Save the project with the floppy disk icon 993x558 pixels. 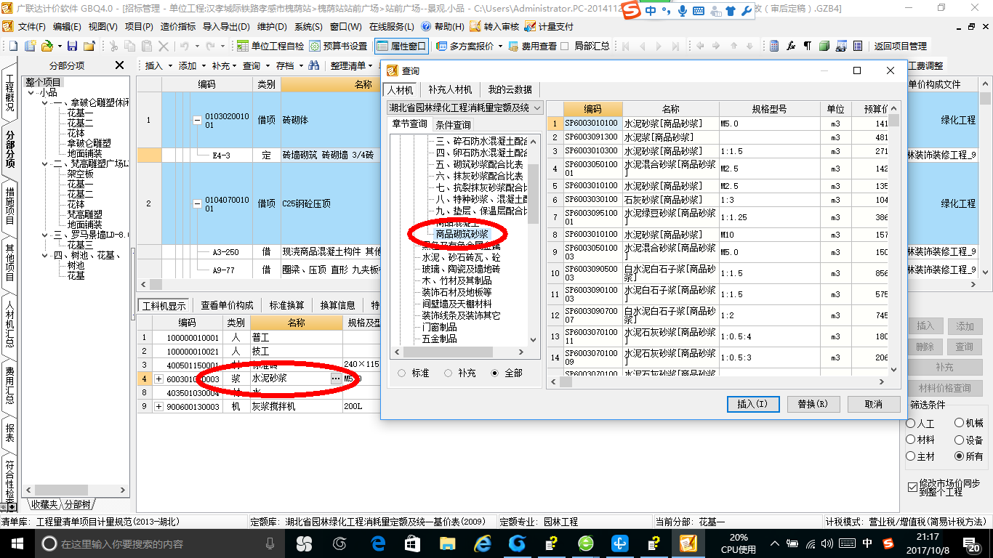tap(73, 46)
